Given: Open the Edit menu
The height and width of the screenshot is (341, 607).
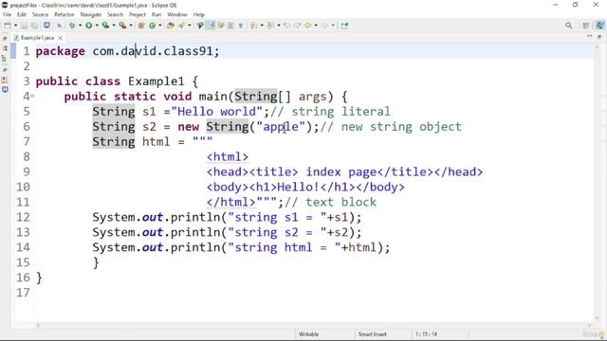Looking at the screenshot, I should coord(22,14).
